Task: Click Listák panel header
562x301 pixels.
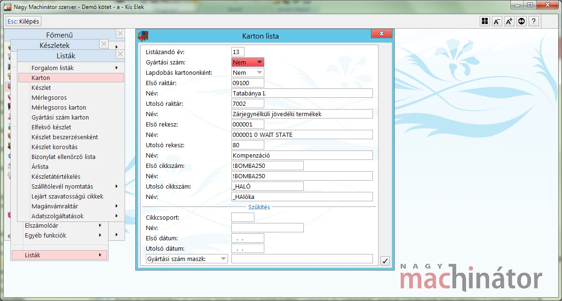Action: pyautogui.click(x=66, y=55)
